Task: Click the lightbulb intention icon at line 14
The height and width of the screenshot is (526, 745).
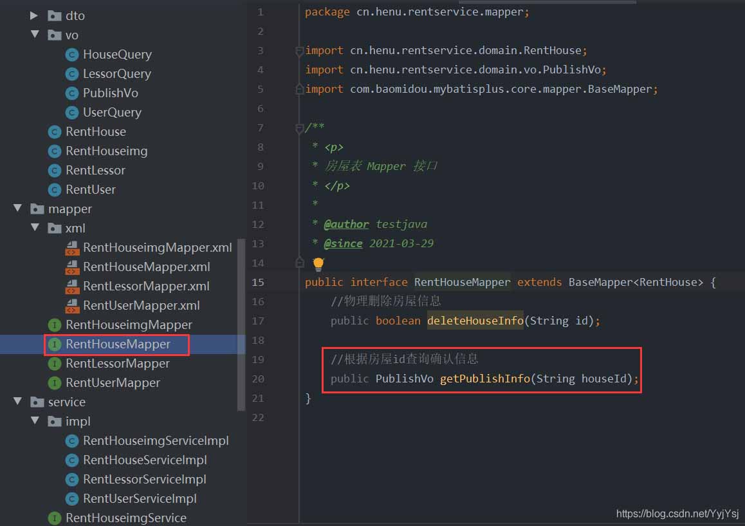Action: point(317,264)
